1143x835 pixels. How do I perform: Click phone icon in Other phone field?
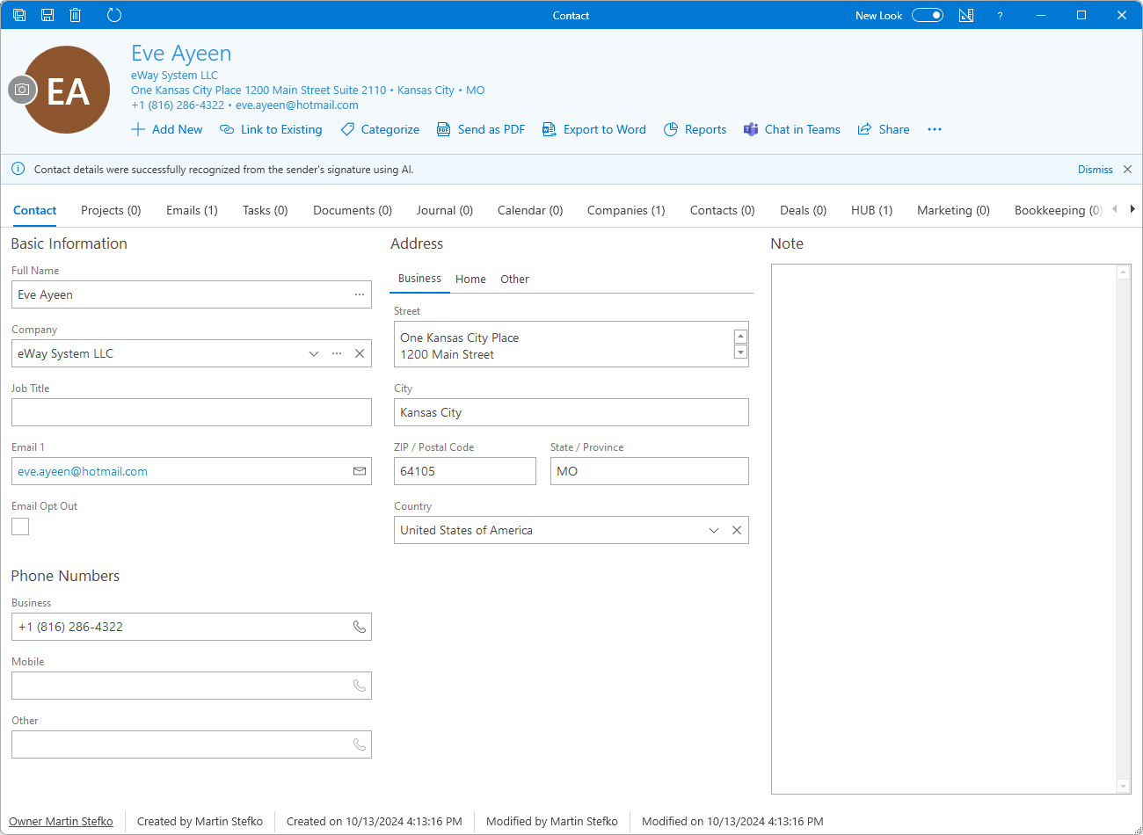(x=360, y=744)
